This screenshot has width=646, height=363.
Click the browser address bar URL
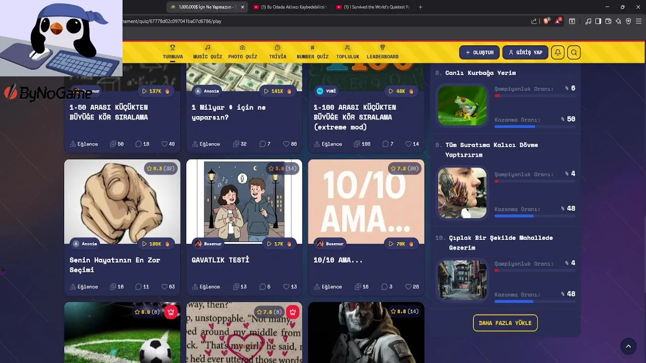(x=172, y=21)
